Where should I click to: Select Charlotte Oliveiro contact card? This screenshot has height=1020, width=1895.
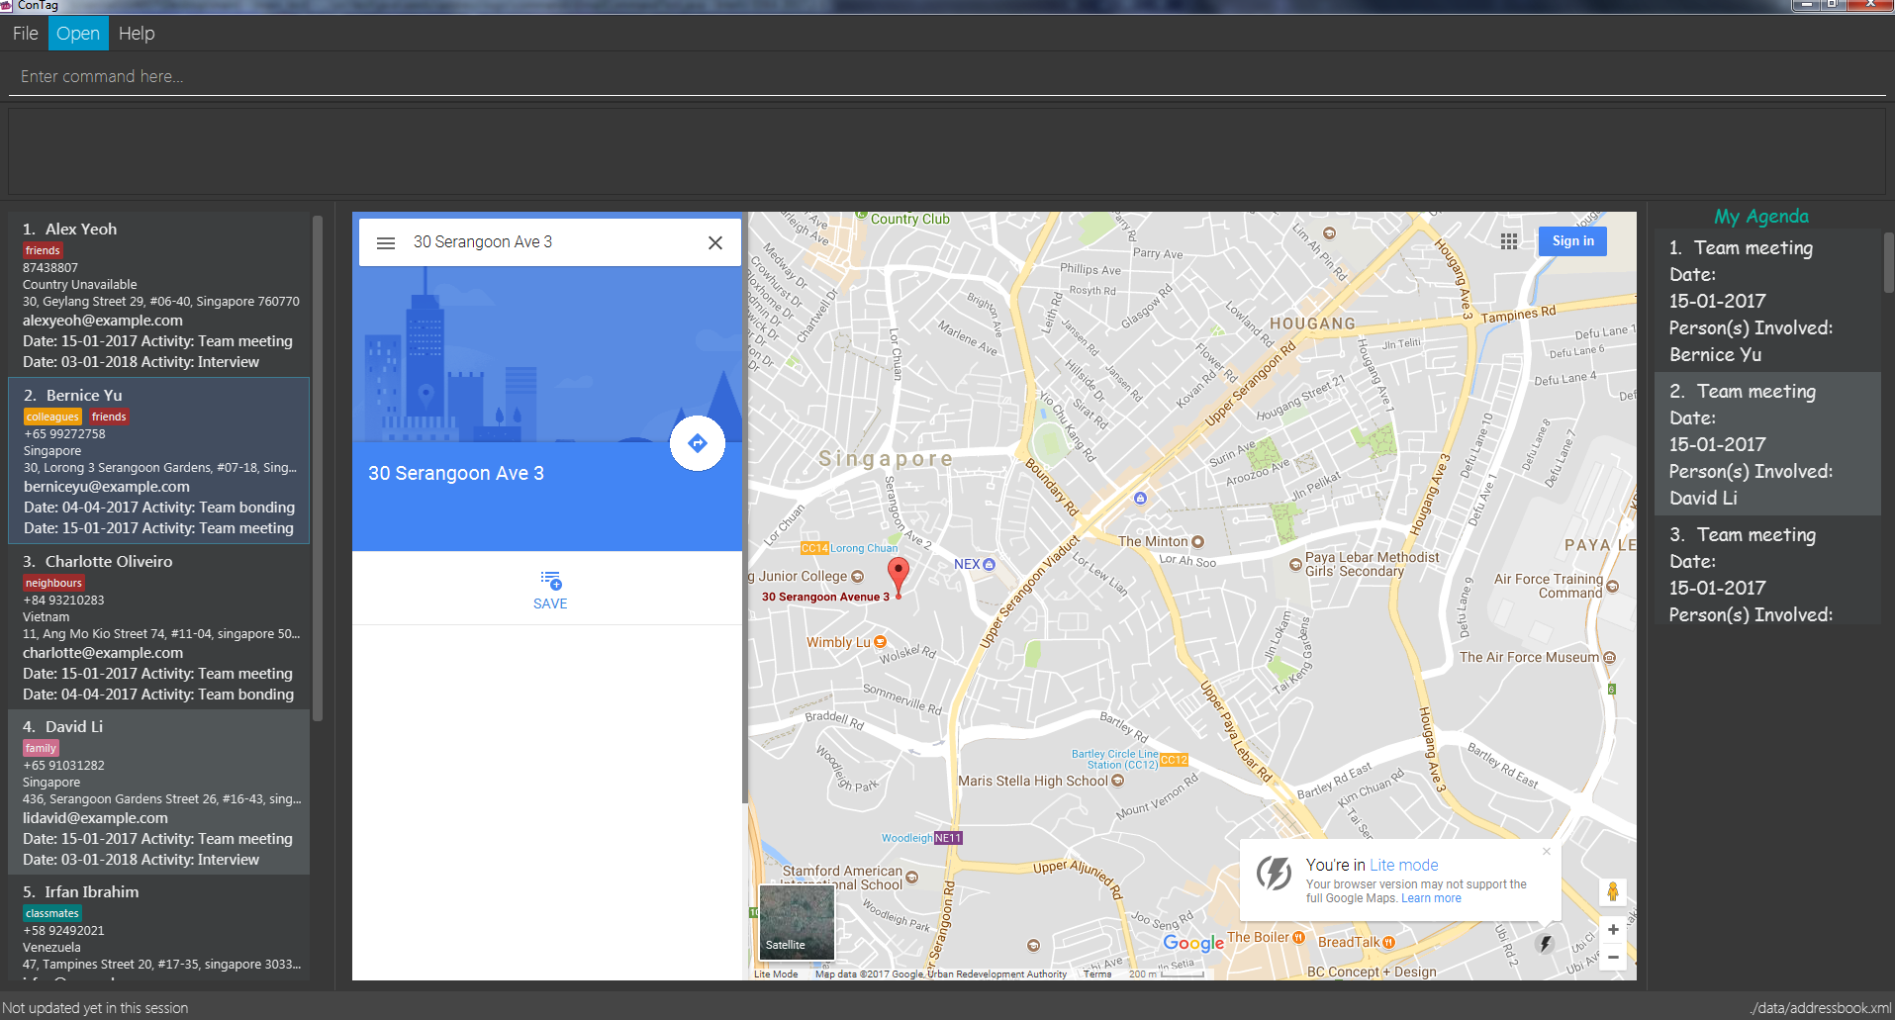tap(158, 626)
